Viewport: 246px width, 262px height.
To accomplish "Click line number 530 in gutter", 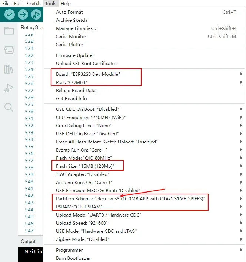I will 29,112.
